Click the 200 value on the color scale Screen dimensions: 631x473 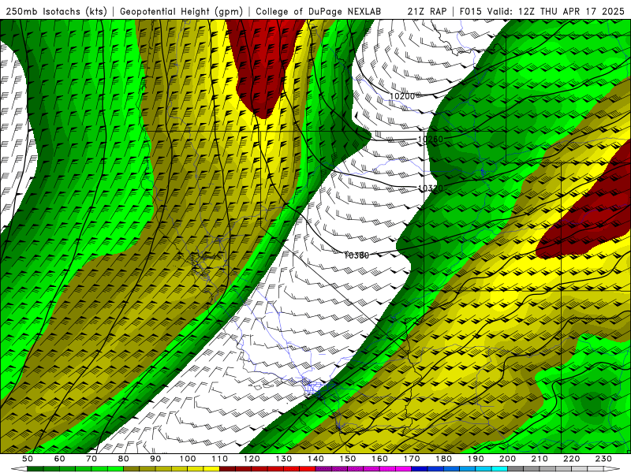pos(507,459)
